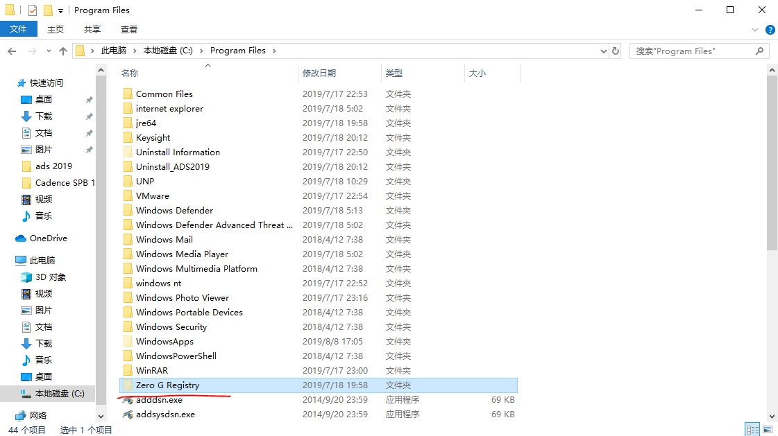Click the New Folder quick access icon
778x436 pixels.
pyautogui.click(x=48, y=10)
